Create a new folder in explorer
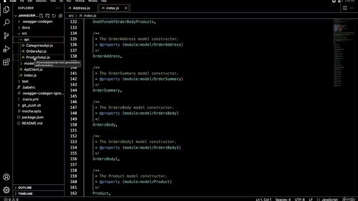Viewport: 358px width, 201px height. pos(48,16)
